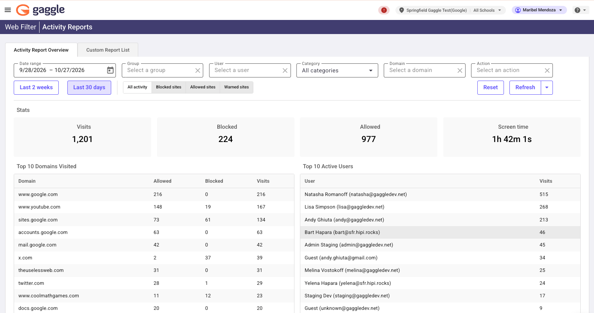Select the Allowed sites filter toggle
Image resolution: width=594 pixels, height=313 pixels.
coord(203,87)
